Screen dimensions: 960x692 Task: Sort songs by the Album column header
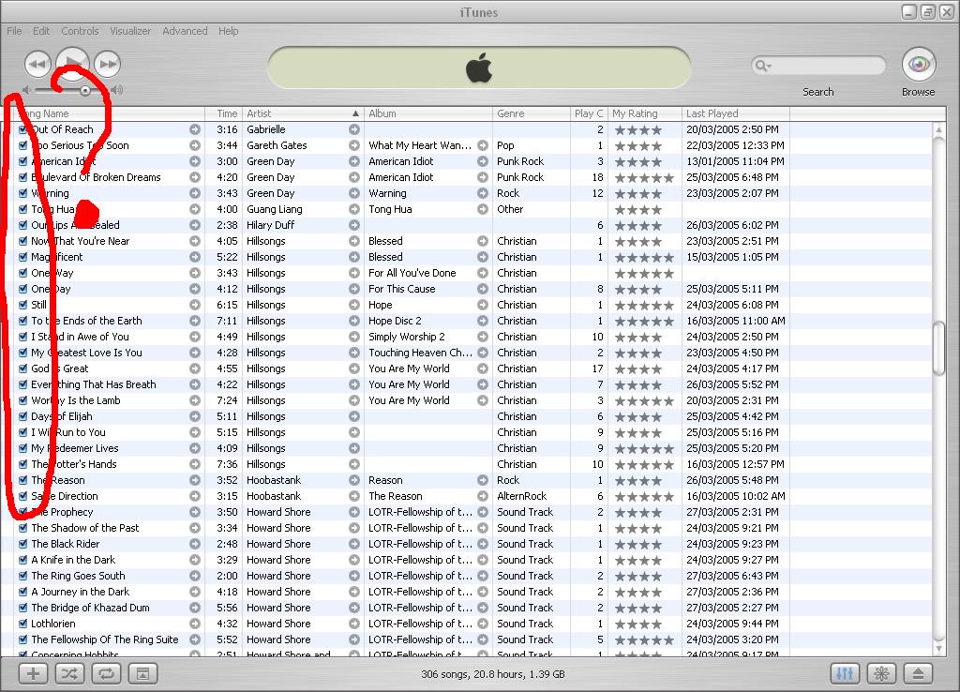(x=427, y=113)
